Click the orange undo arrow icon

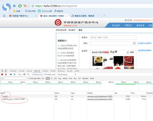tap(25, 6)
